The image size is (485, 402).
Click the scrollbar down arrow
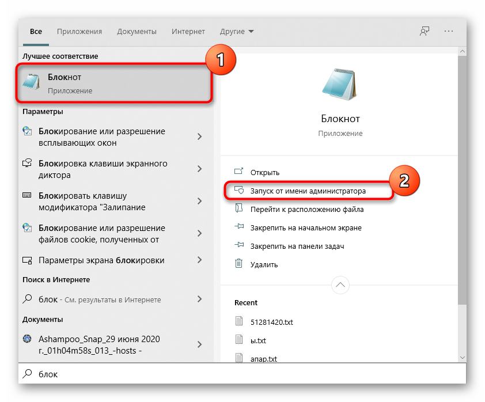coord(462,358)
